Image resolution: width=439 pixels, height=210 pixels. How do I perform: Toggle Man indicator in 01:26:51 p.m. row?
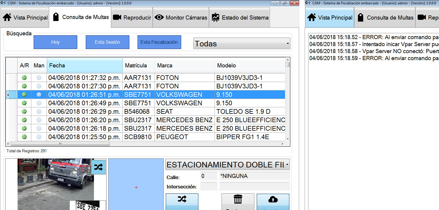click(x=39, y=94)
